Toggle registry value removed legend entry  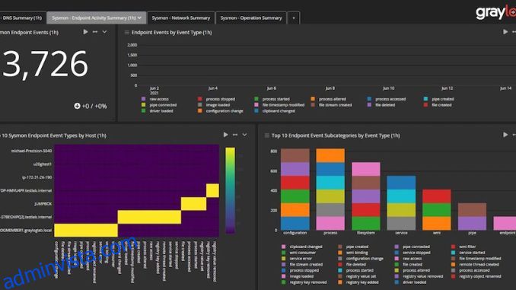419,276
